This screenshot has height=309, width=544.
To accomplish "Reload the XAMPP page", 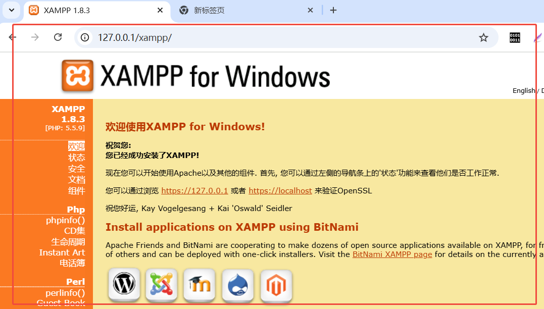I will pos(58,37).
